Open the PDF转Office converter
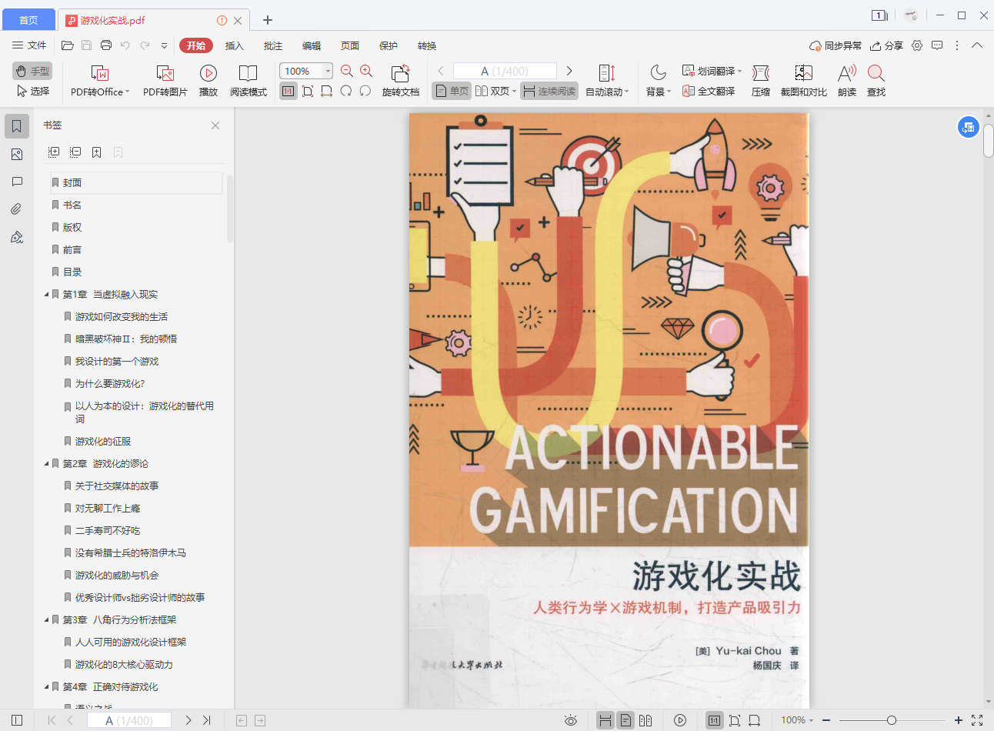The height and width of the screenshot is (731, 994). (100, 80)
